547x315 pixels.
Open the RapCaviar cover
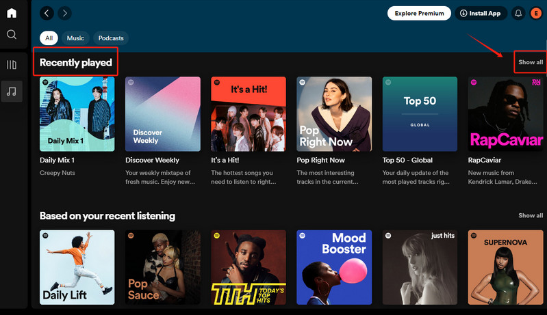pos(505,114)
